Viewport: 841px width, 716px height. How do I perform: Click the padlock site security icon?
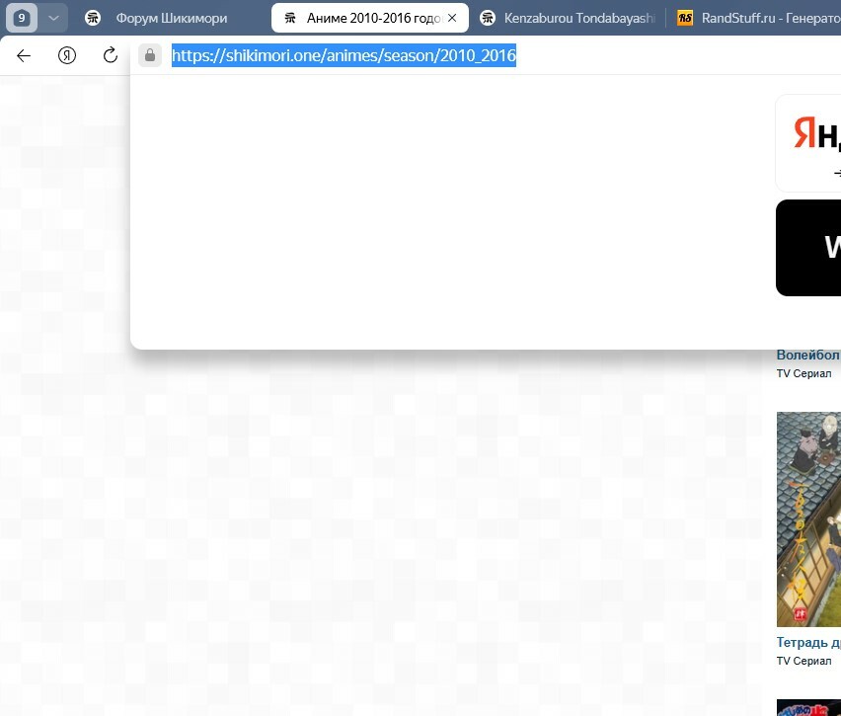pyautogui.click(x=150, y=55)
